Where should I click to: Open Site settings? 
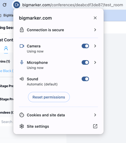58,126
